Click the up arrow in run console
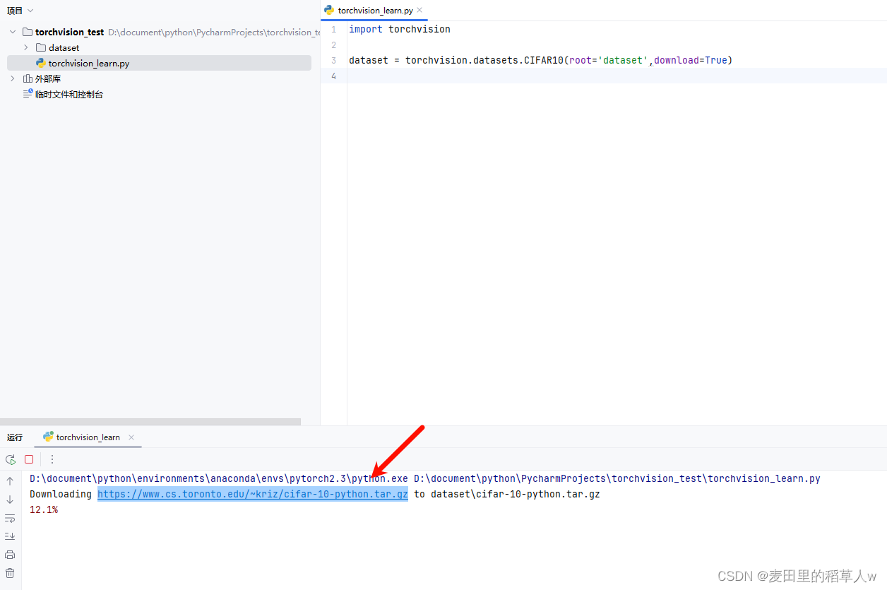The image size is (887, 590). [x=10, y=481]
